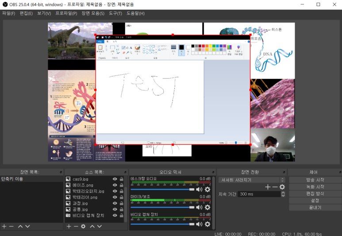Add a new scene with plus

(x=4, y=226)
